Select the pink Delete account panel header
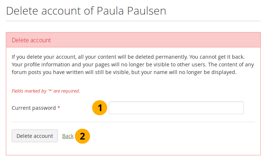The width and height of the screenshot is (267, 167). pyautogui.click(x=133, y=40)
